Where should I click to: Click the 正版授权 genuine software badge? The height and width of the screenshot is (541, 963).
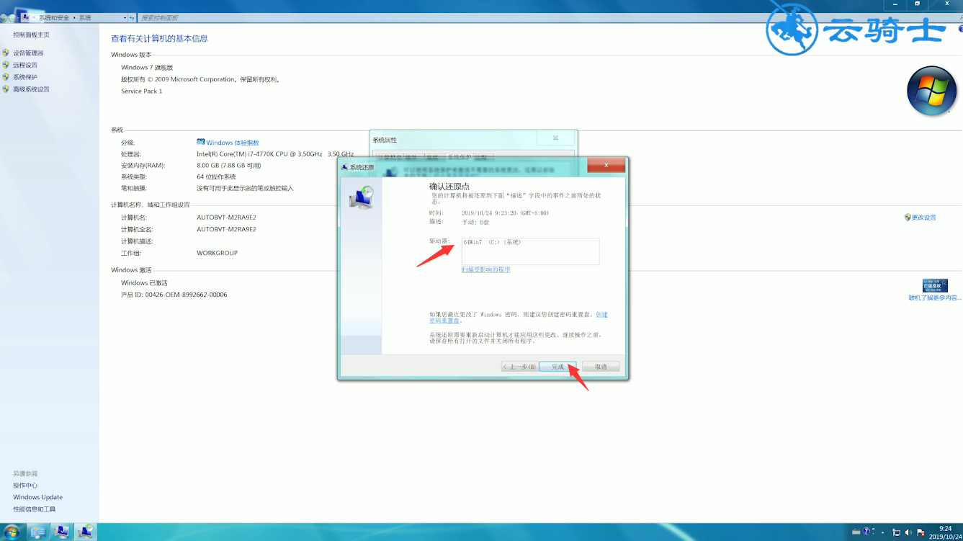point(935,285)
